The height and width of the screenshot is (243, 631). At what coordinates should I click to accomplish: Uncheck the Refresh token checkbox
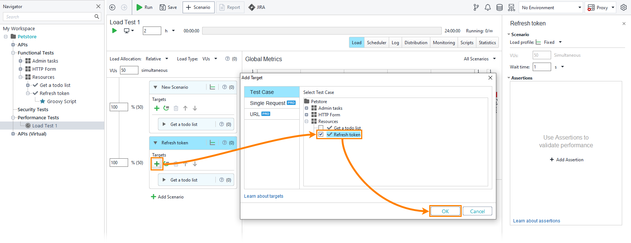point(321,134)
